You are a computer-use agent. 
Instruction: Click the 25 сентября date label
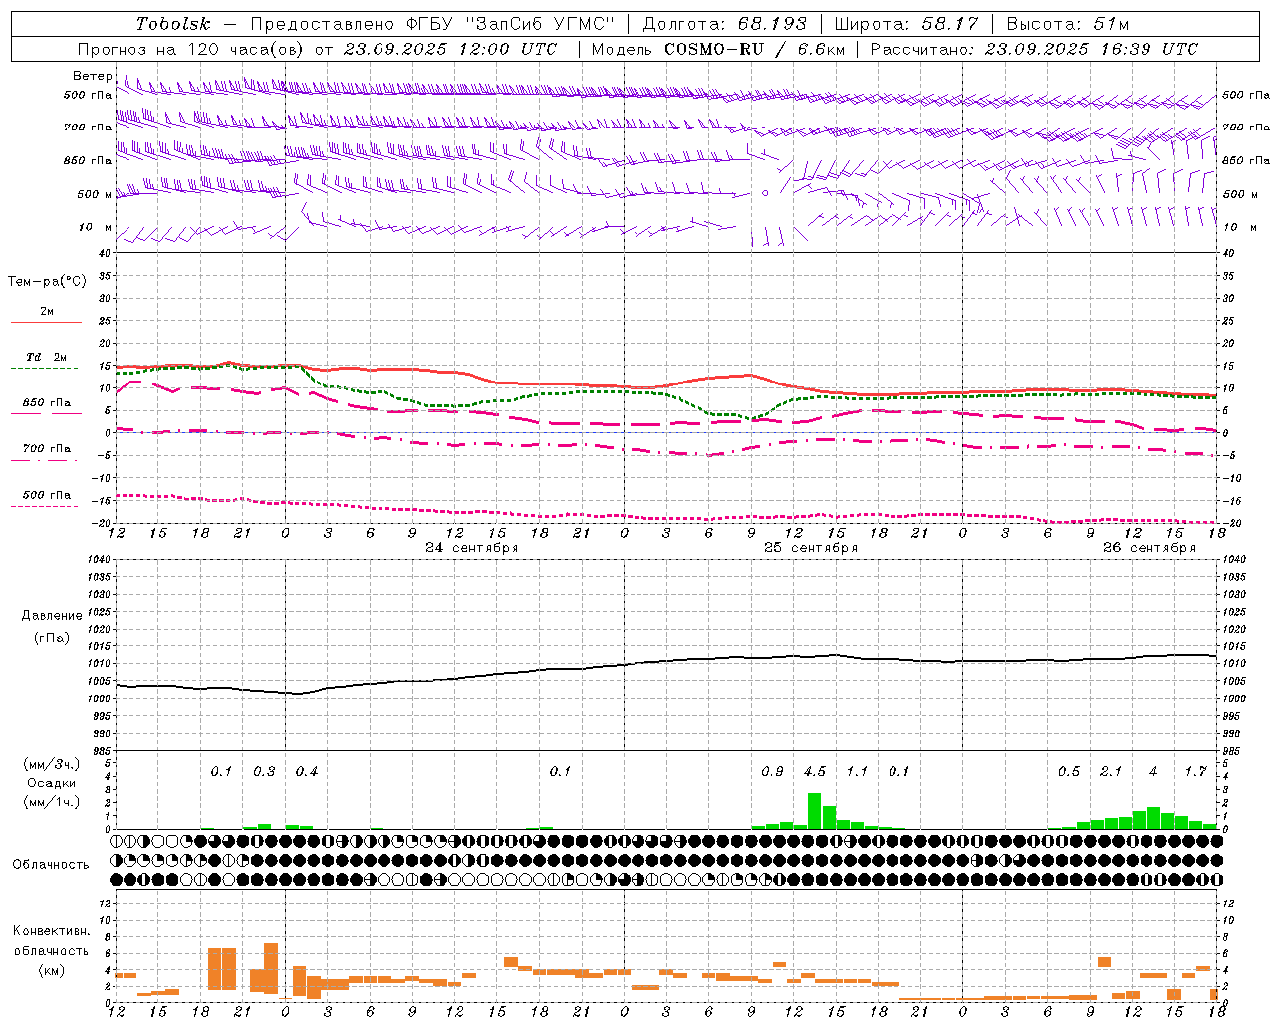[810, 548]
